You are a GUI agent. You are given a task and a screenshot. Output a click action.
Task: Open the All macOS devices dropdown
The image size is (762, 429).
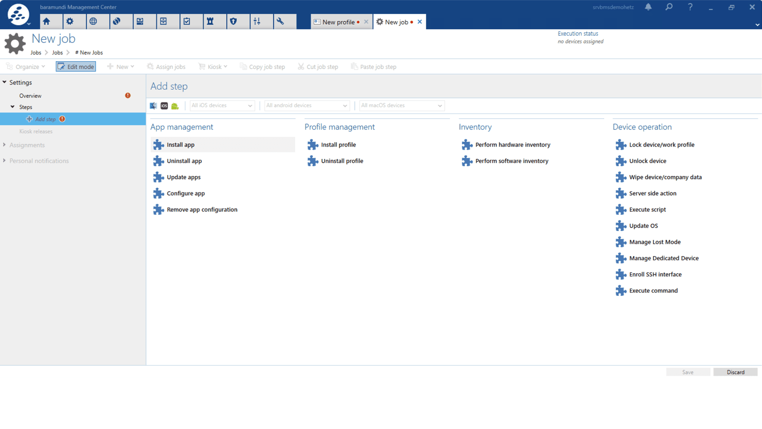click(x=402, y=106)
